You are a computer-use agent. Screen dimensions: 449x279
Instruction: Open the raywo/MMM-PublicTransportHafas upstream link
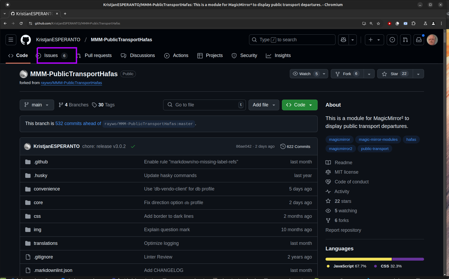(71, 83)
